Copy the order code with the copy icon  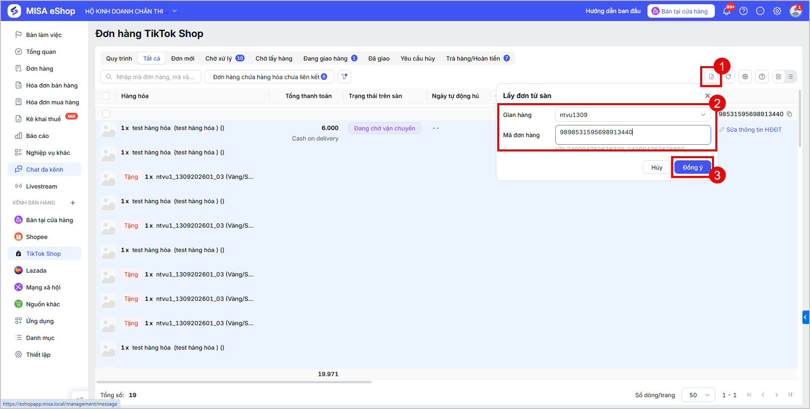click(790, 114)
